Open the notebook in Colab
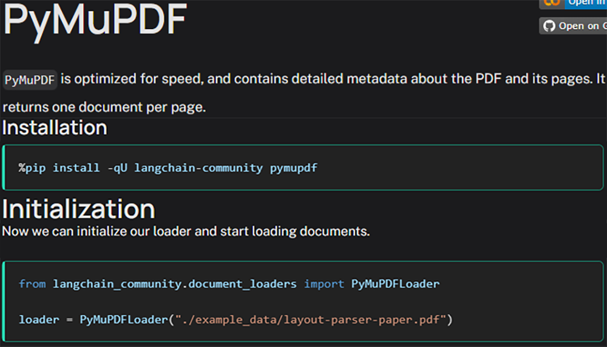607x347 pixels. tap(574, 4)
